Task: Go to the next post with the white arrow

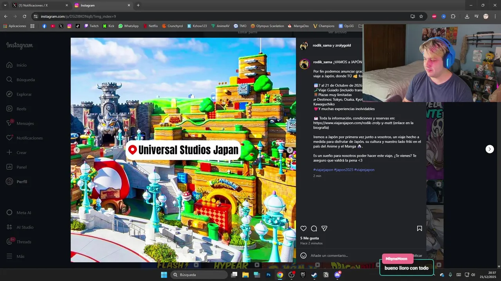Action: coord(490,149)
